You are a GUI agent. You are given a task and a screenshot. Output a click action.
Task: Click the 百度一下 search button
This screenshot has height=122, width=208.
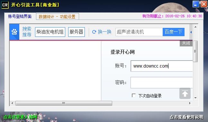click(x=174, y=32)
